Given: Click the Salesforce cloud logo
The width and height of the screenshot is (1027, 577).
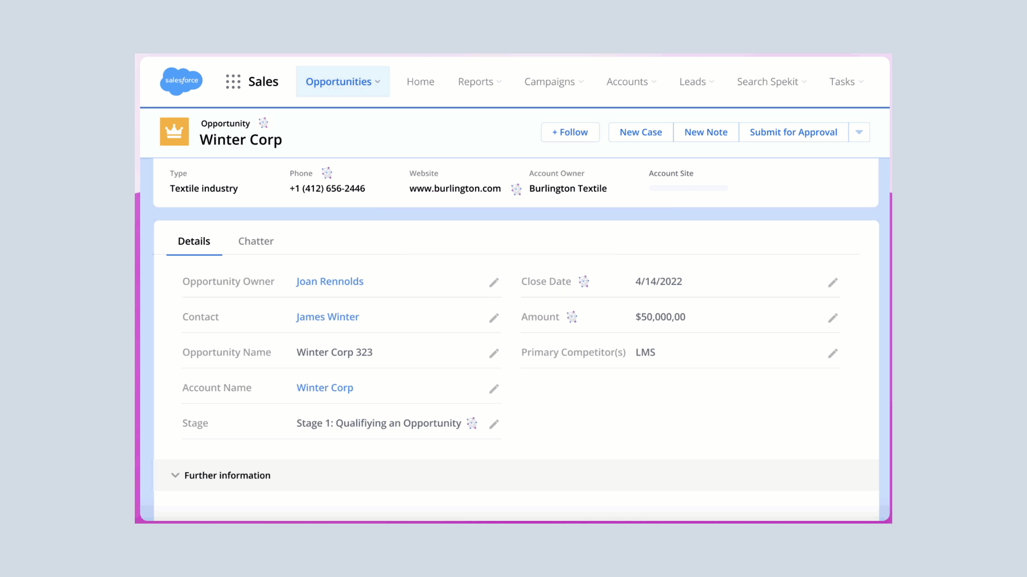Looking at the screenshot, I should [181, 81].
